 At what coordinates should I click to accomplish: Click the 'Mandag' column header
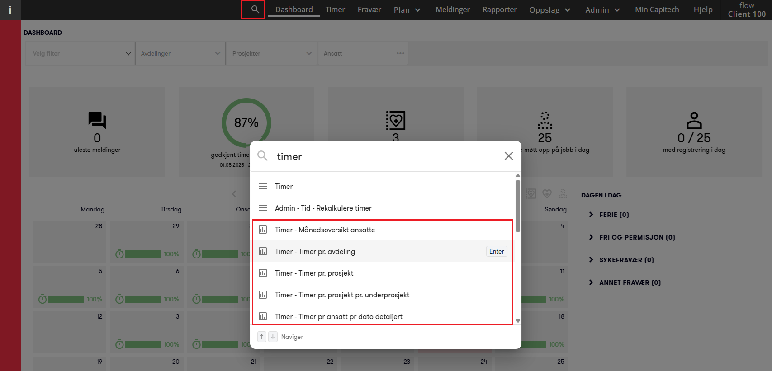pos(93,209)
